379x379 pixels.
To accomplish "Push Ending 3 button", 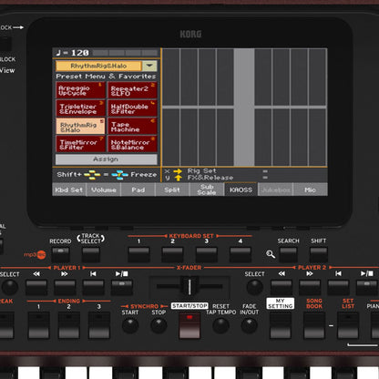I will coord(99,325).
